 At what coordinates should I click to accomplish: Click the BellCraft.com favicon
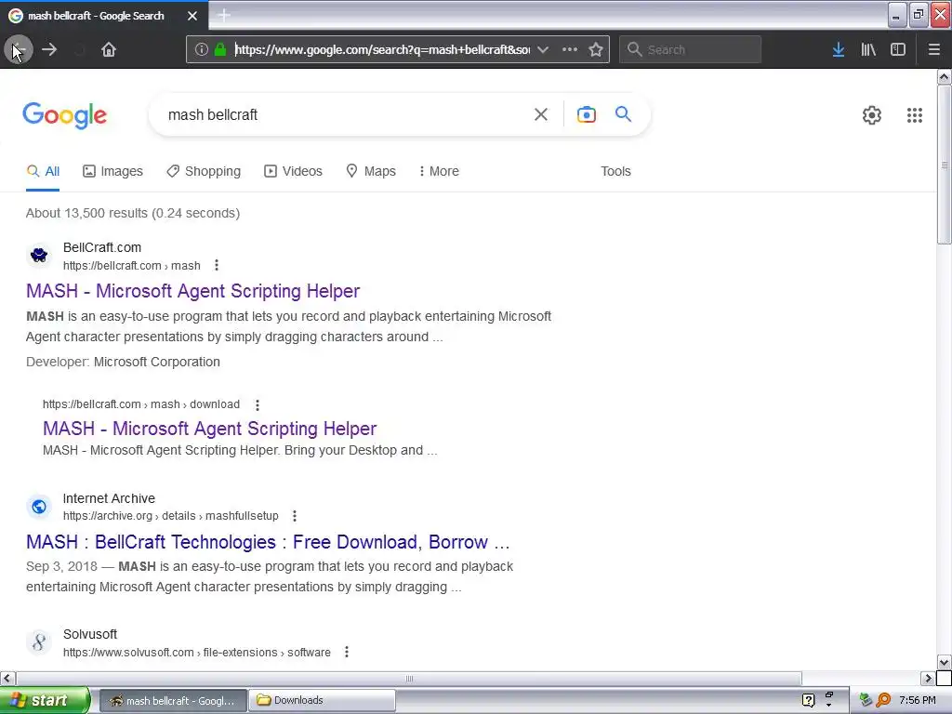[x=39, y=255]
